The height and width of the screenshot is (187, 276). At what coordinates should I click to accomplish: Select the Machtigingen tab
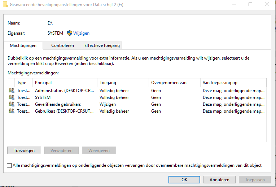(x=23, y=45)
